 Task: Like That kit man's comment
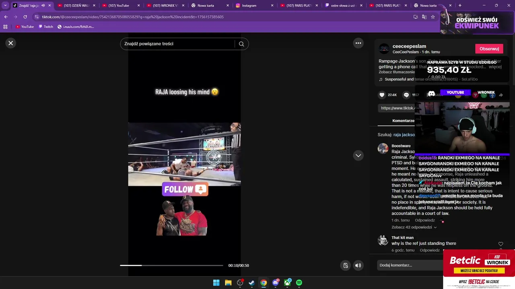click(501, 244)
